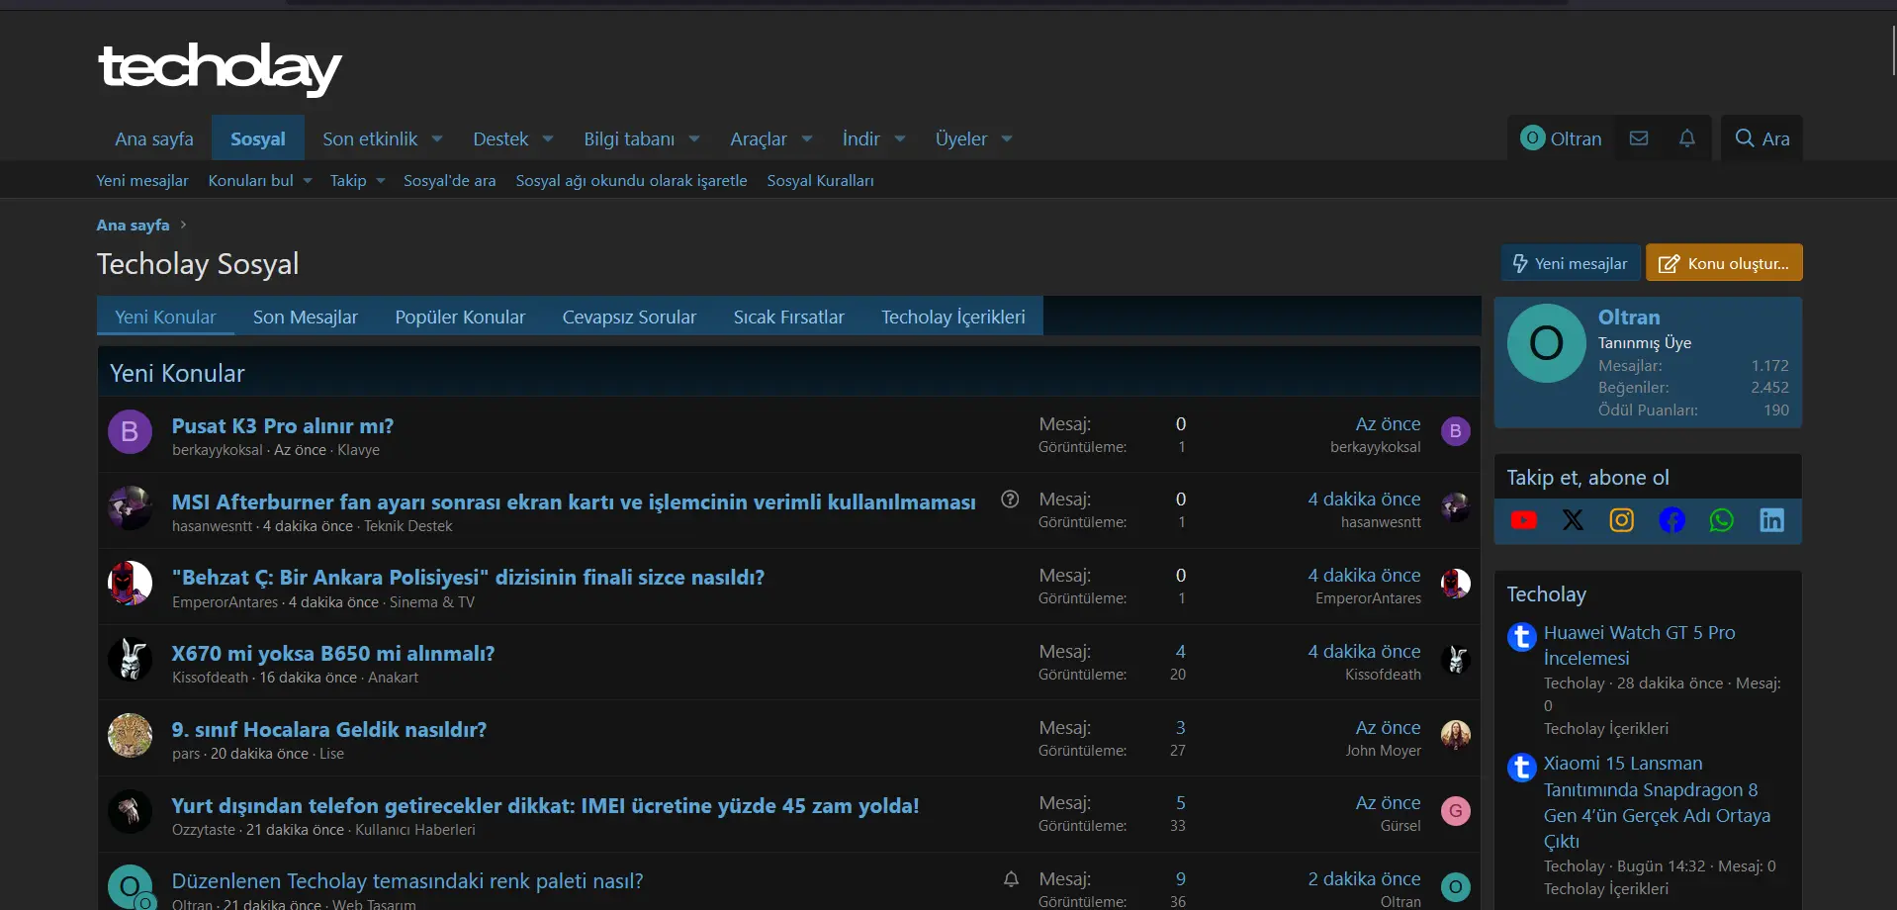Switch to the Son Mesajlar tab

[x=306, y=317]
